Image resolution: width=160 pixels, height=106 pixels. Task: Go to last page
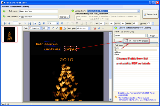pos(30,23)
